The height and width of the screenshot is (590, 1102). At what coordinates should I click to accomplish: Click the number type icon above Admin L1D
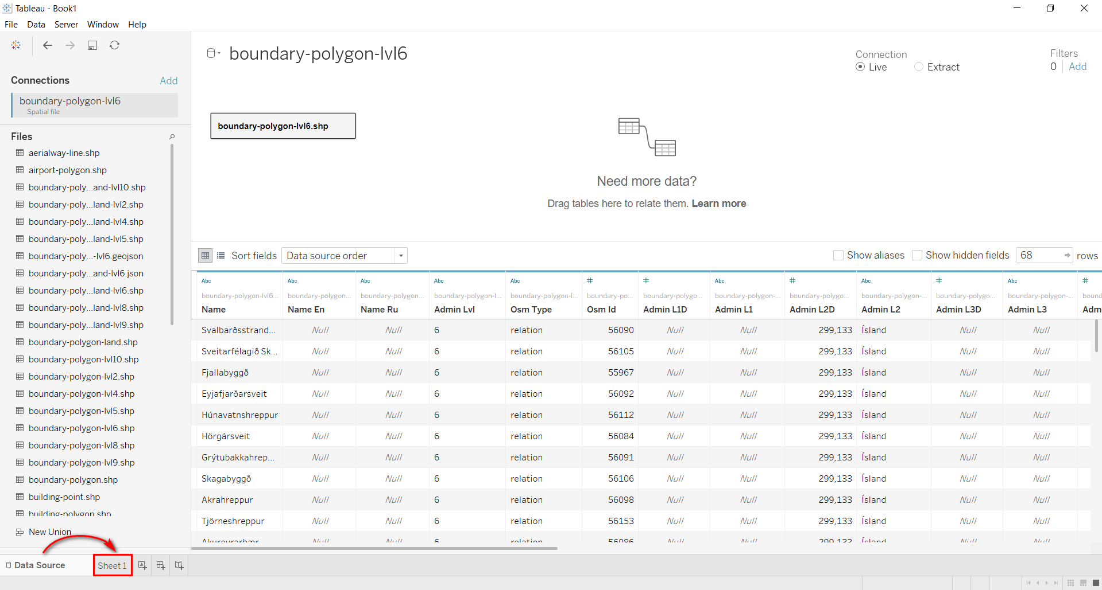point(646,280)
